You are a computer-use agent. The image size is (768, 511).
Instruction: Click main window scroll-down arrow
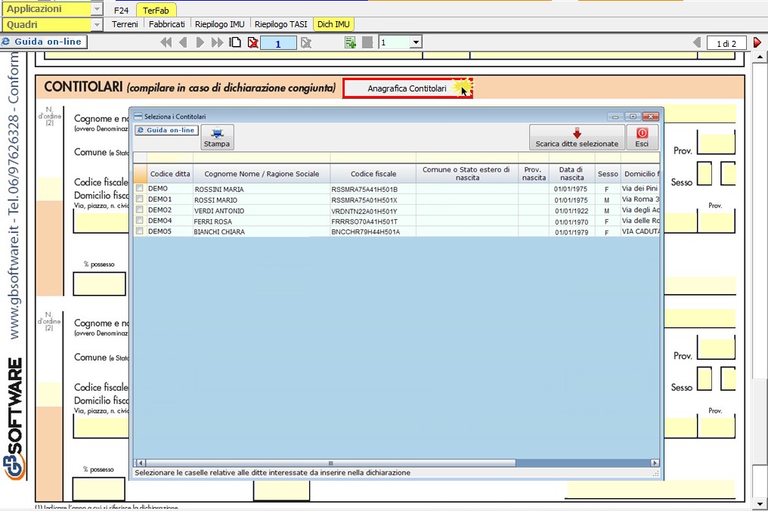(760, 503)
